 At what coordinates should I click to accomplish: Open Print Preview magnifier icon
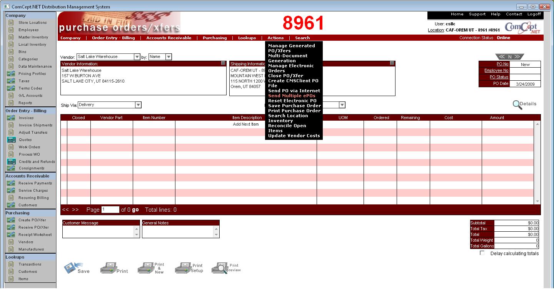[219, 268]
